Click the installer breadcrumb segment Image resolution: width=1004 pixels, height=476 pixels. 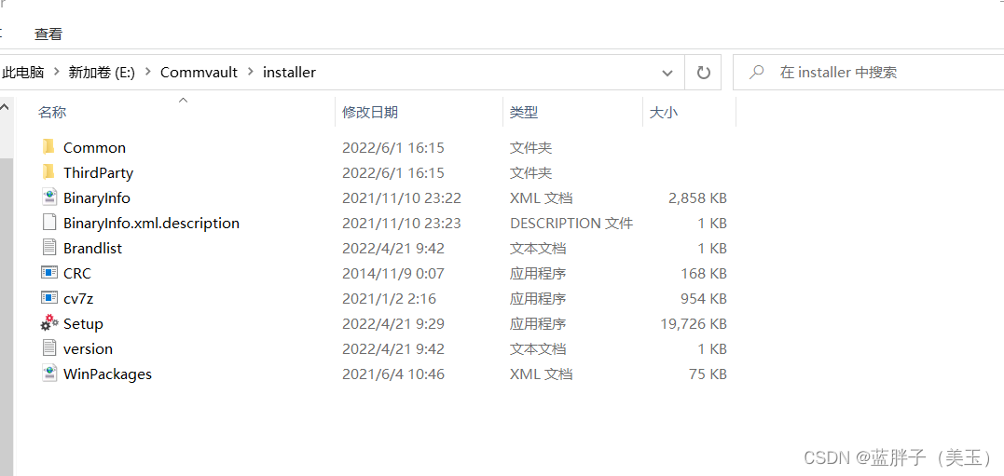(x=289, y=73)
